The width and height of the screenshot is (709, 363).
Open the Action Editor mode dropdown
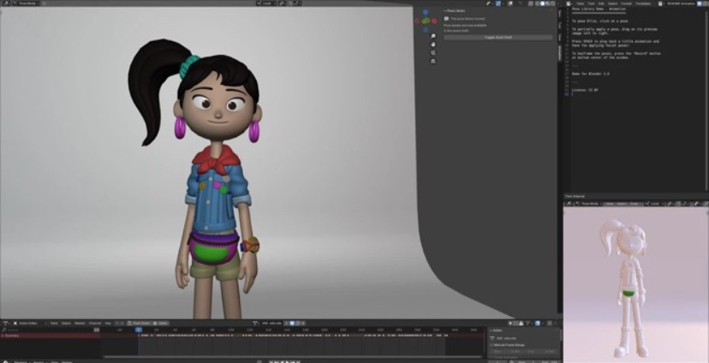click(x=30, y=324)
